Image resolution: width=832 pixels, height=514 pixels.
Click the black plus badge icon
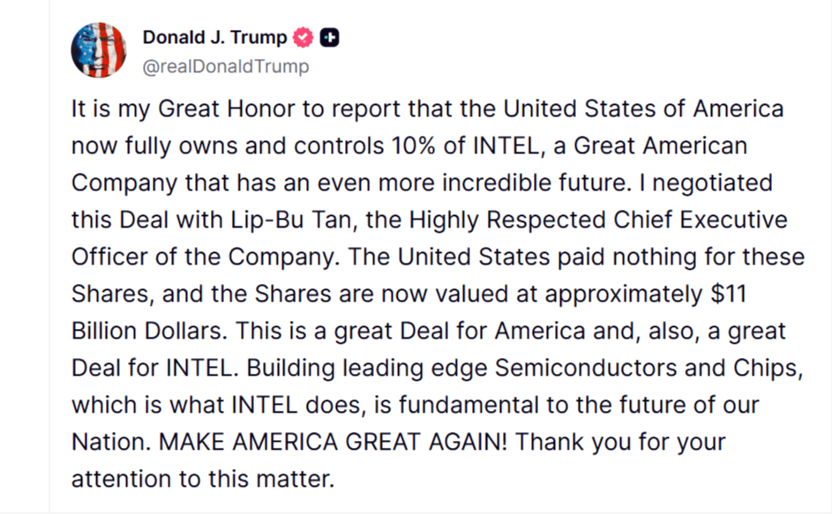(x=331, y=38)
